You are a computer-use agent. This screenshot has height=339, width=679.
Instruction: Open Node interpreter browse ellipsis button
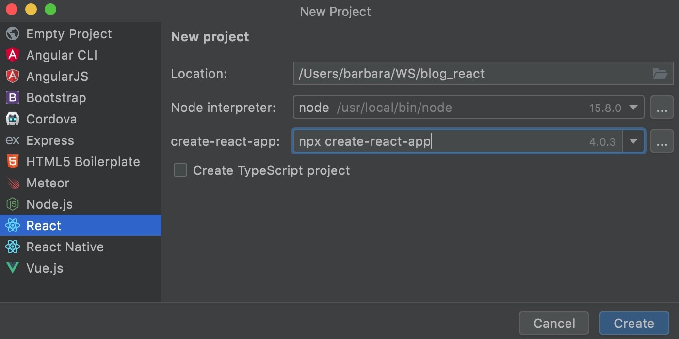pos(662,108)
